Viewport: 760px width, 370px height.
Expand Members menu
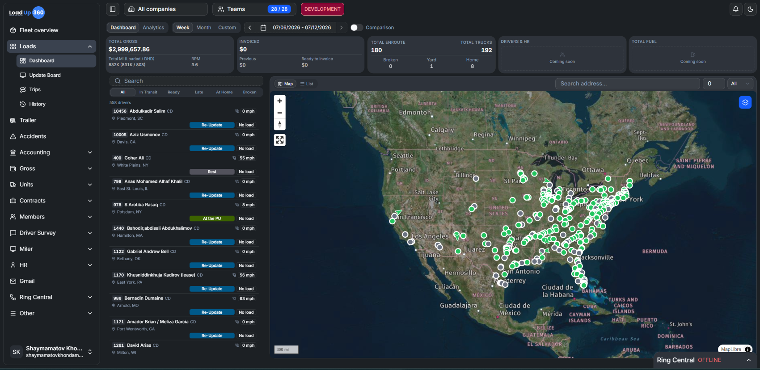51,217
